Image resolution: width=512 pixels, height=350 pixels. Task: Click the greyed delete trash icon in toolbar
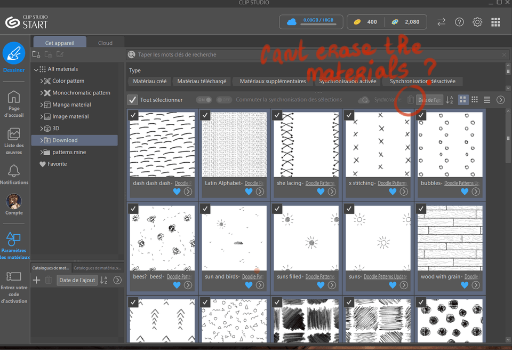tap(411, 100)
